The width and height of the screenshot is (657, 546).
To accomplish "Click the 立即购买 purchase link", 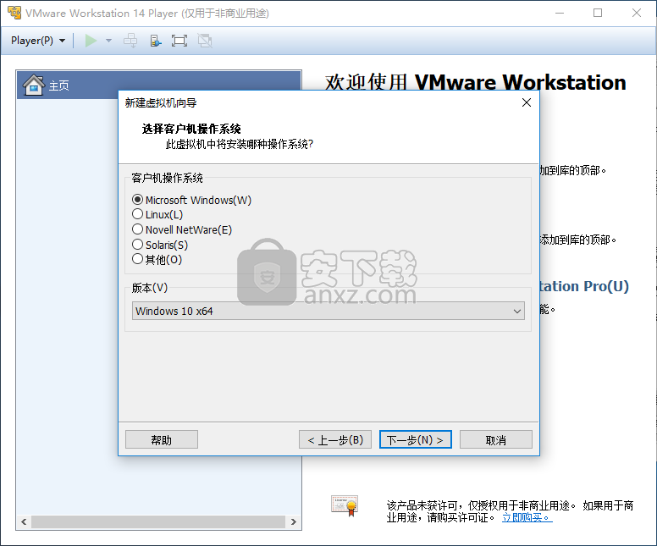I will point(527,518).
